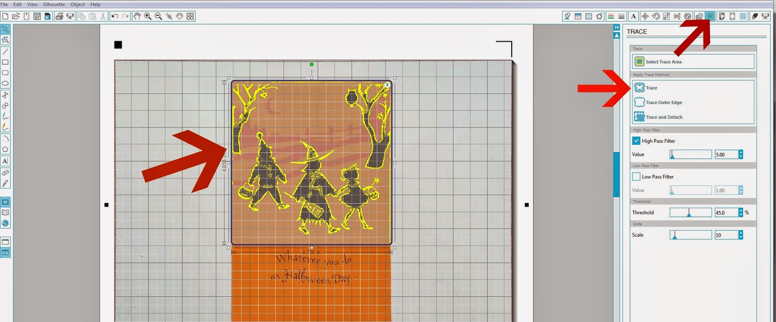The height and width of the screenshot is (322, 776).
Task: Select the Pan hand tool
Action: 137,16
